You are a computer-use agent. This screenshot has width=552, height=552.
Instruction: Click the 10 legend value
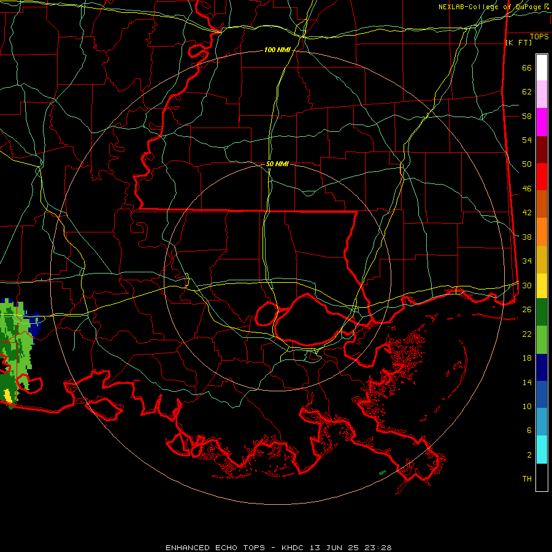(x=527, y=406)
